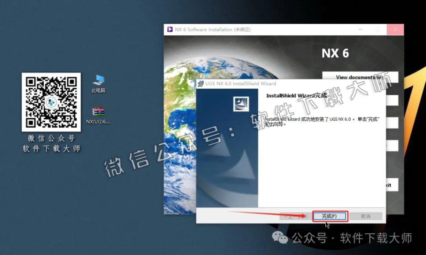Click the 完成(F) finish button
Image resolution: width=426 pixels, height=255 pixels.
pos(329,216)
